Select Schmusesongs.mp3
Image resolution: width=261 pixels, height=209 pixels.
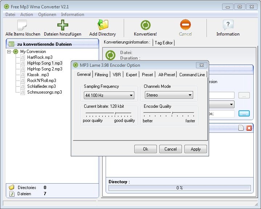click(44, 92)
